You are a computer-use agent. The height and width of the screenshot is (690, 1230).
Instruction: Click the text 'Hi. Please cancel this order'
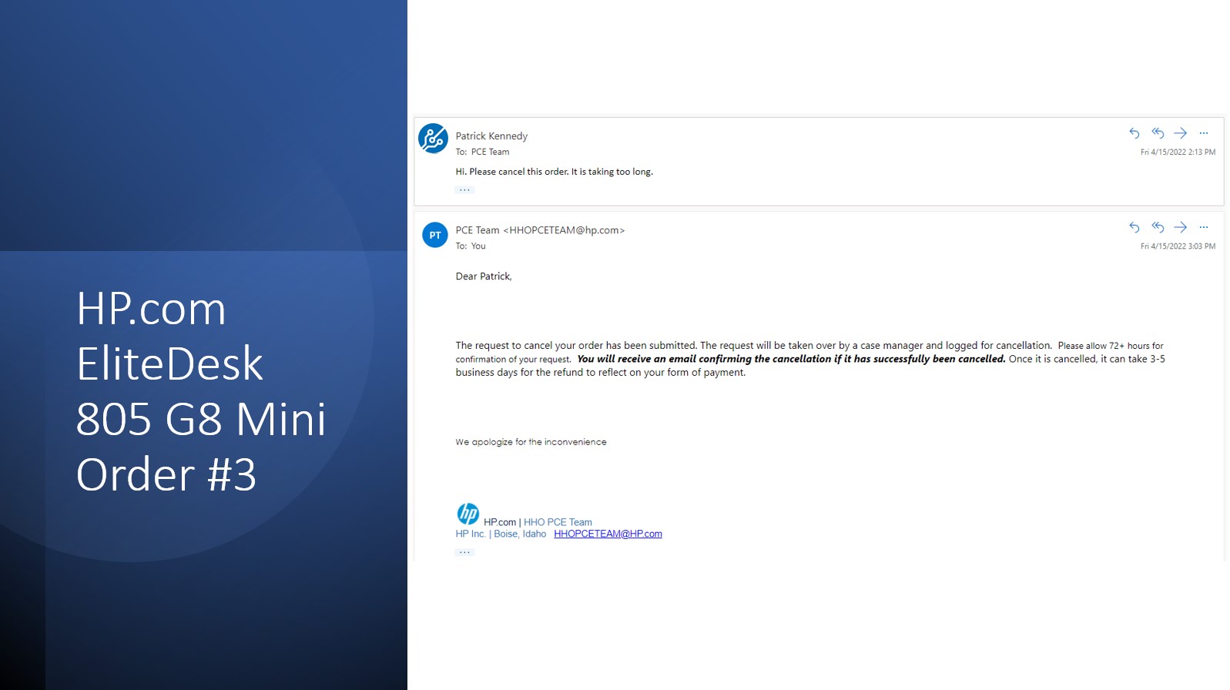click(x=512, y=172)
